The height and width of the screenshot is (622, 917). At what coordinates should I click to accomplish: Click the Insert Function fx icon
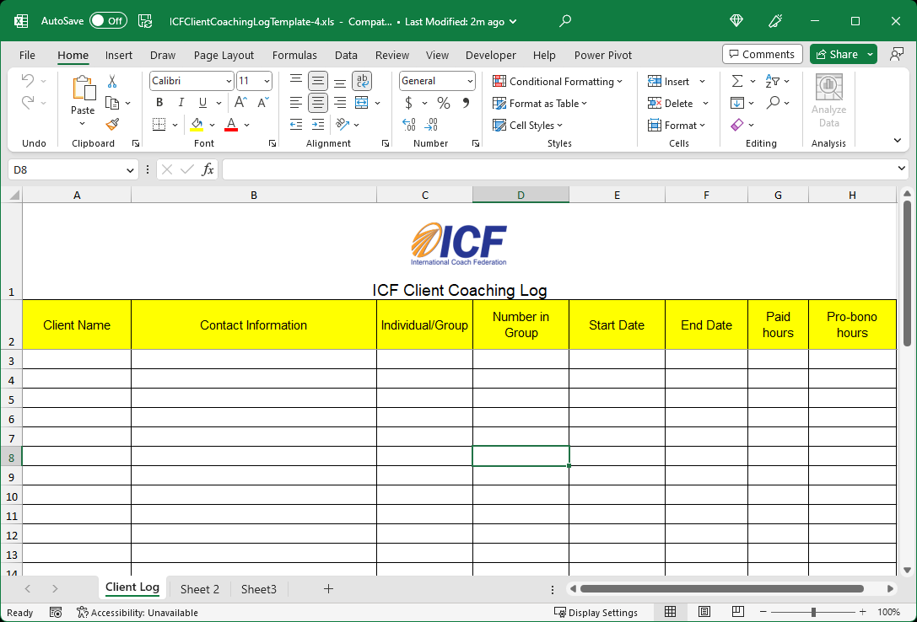tap(208, 169)
